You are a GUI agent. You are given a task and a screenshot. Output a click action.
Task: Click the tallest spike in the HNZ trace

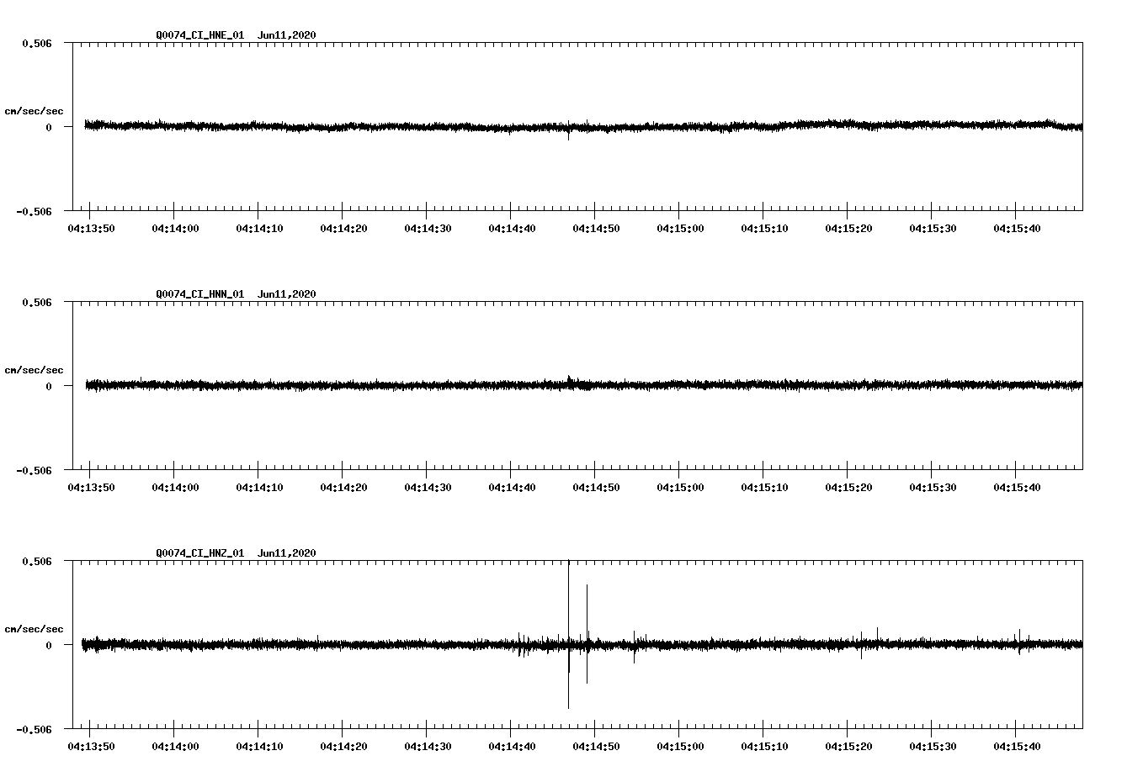click(x=568, y=634)
